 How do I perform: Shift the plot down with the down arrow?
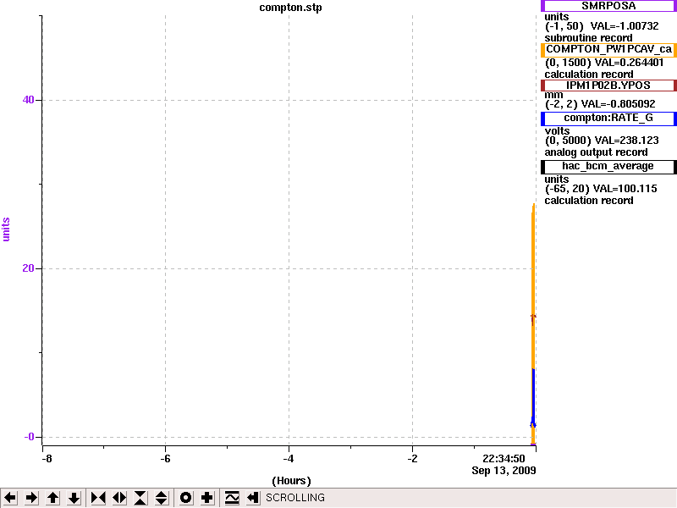[74, 498]
